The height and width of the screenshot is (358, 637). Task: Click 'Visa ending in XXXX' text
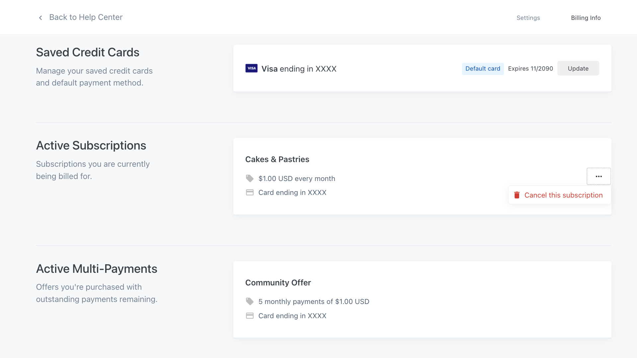[x=299, y=69]
